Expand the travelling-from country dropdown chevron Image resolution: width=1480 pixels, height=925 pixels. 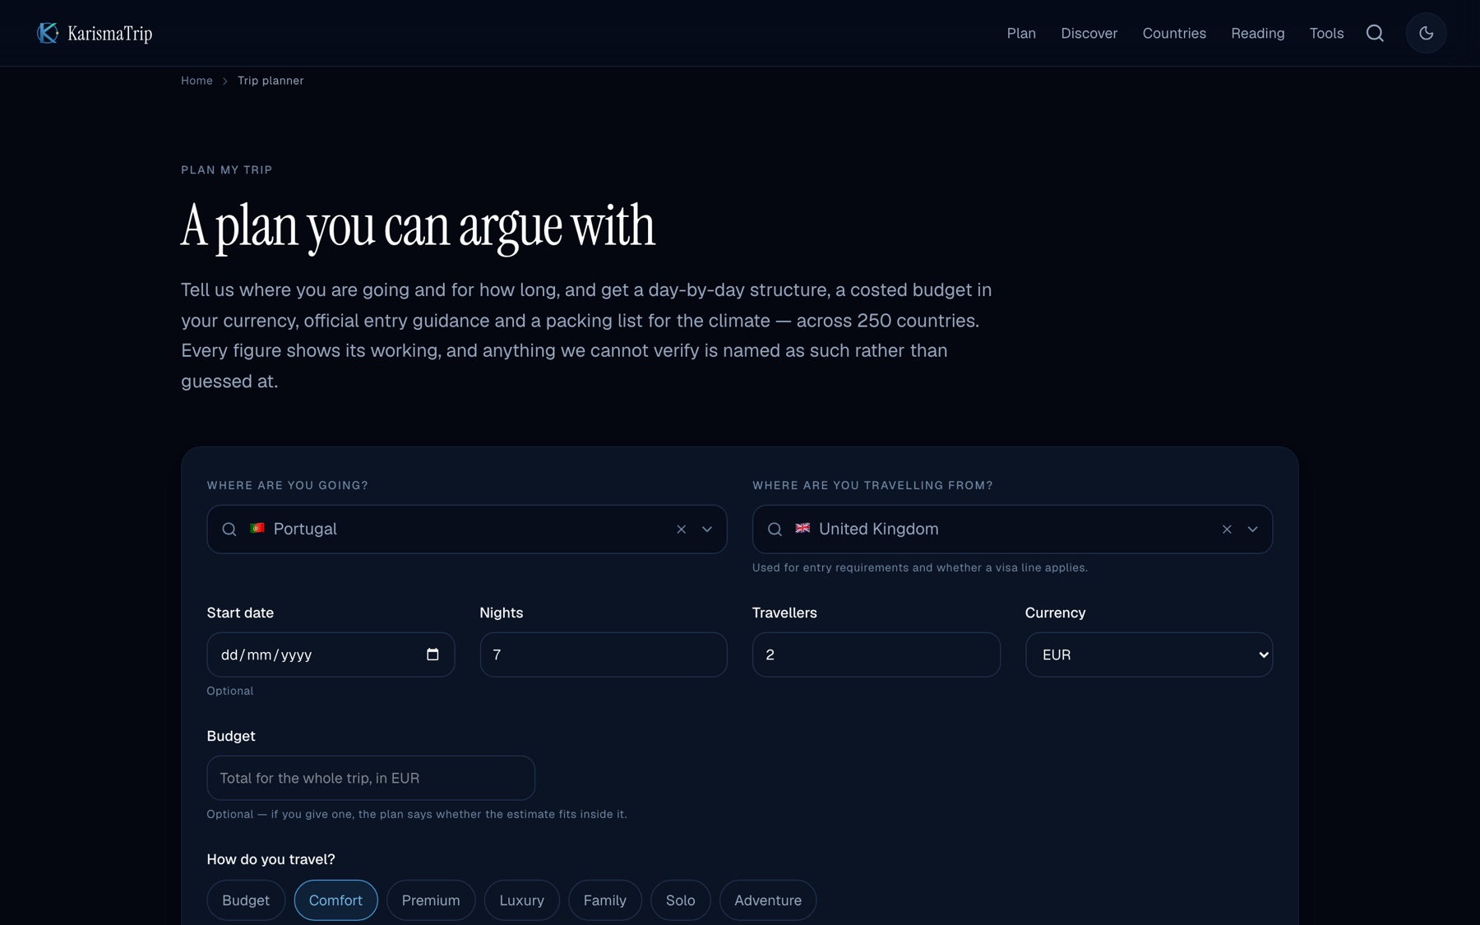pos(1252,530)
